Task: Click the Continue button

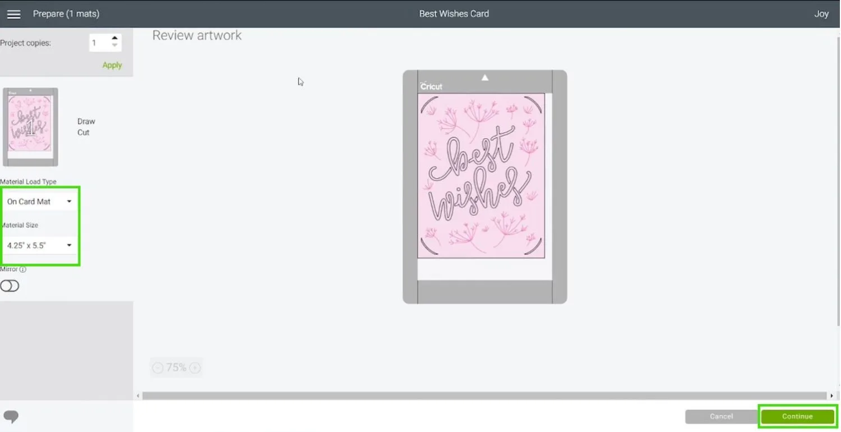Action: coord(797,416)
